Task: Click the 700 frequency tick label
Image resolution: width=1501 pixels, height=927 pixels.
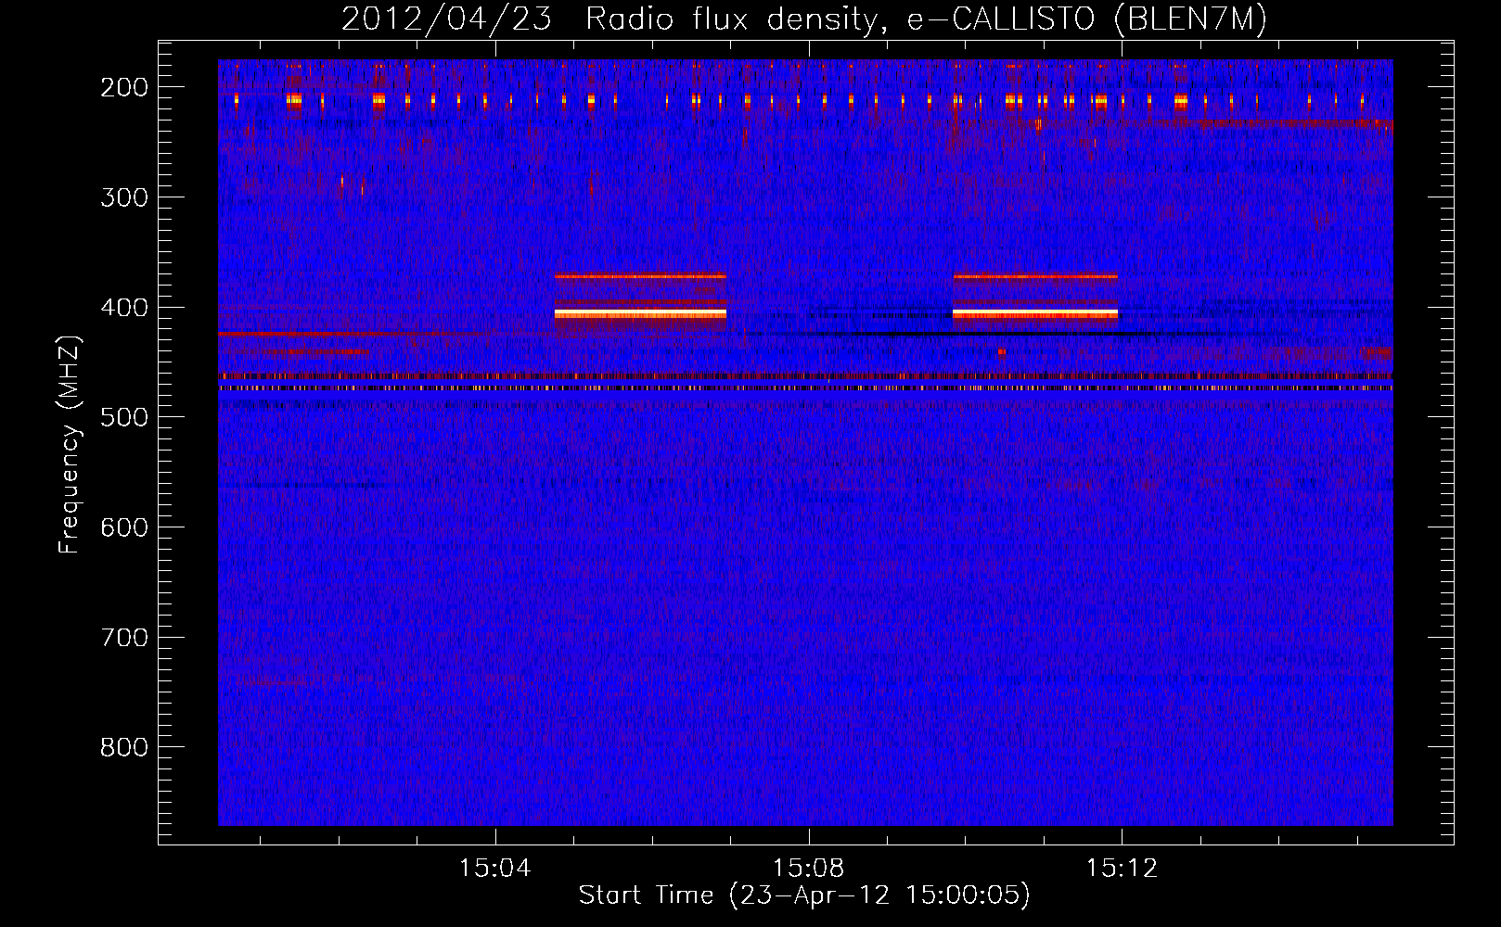Action: (x=124, y=638)
